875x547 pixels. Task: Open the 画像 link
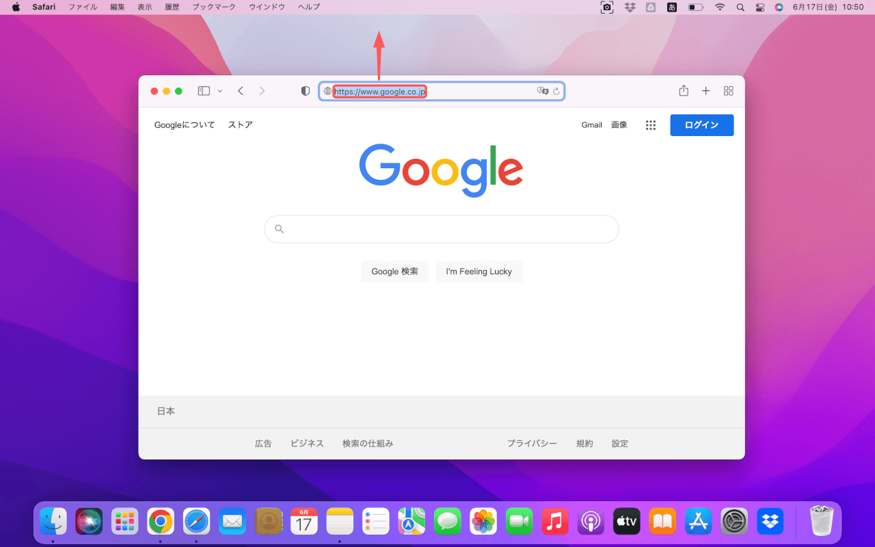pyautogui.click(x=619, y=125)
